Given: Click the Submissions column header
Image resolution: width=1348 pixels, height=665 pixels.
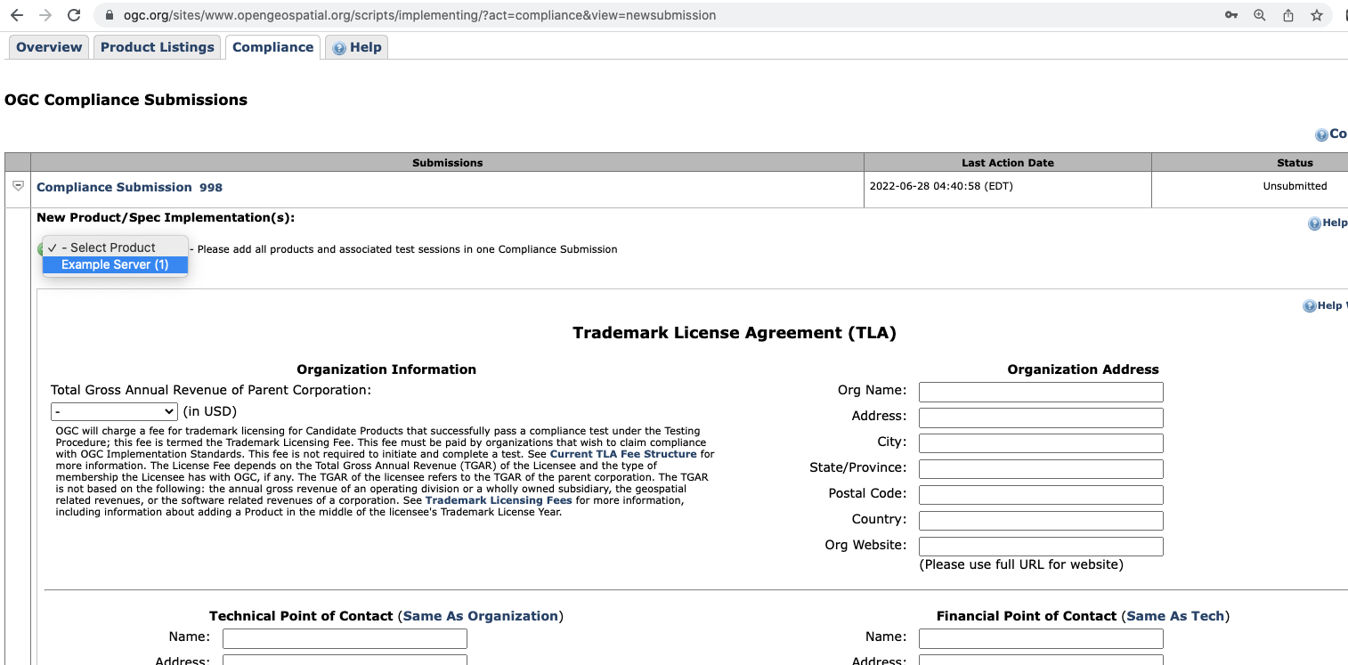Looking at the screenshot, I should tap(448, 163).
